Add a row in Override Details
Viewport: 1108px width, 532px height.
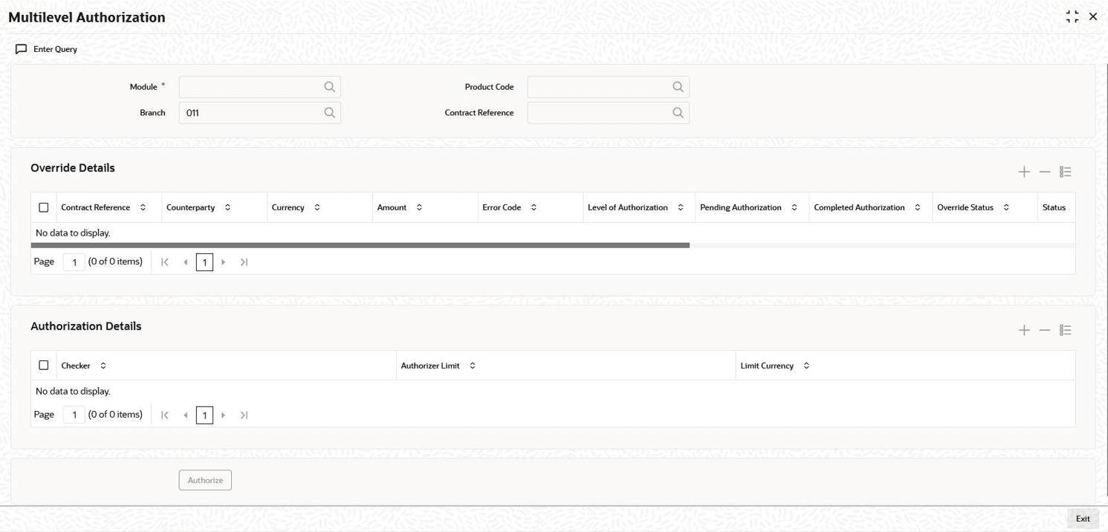click(1024, 172)
